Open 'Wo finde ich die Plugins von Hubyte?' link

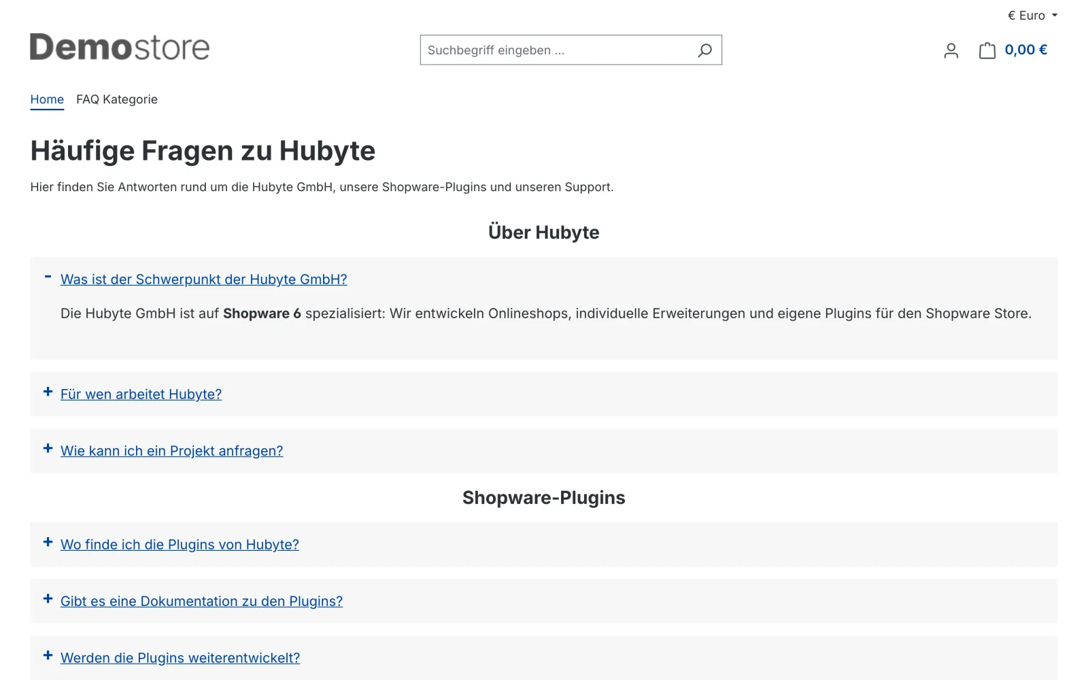tap(180, 545)
